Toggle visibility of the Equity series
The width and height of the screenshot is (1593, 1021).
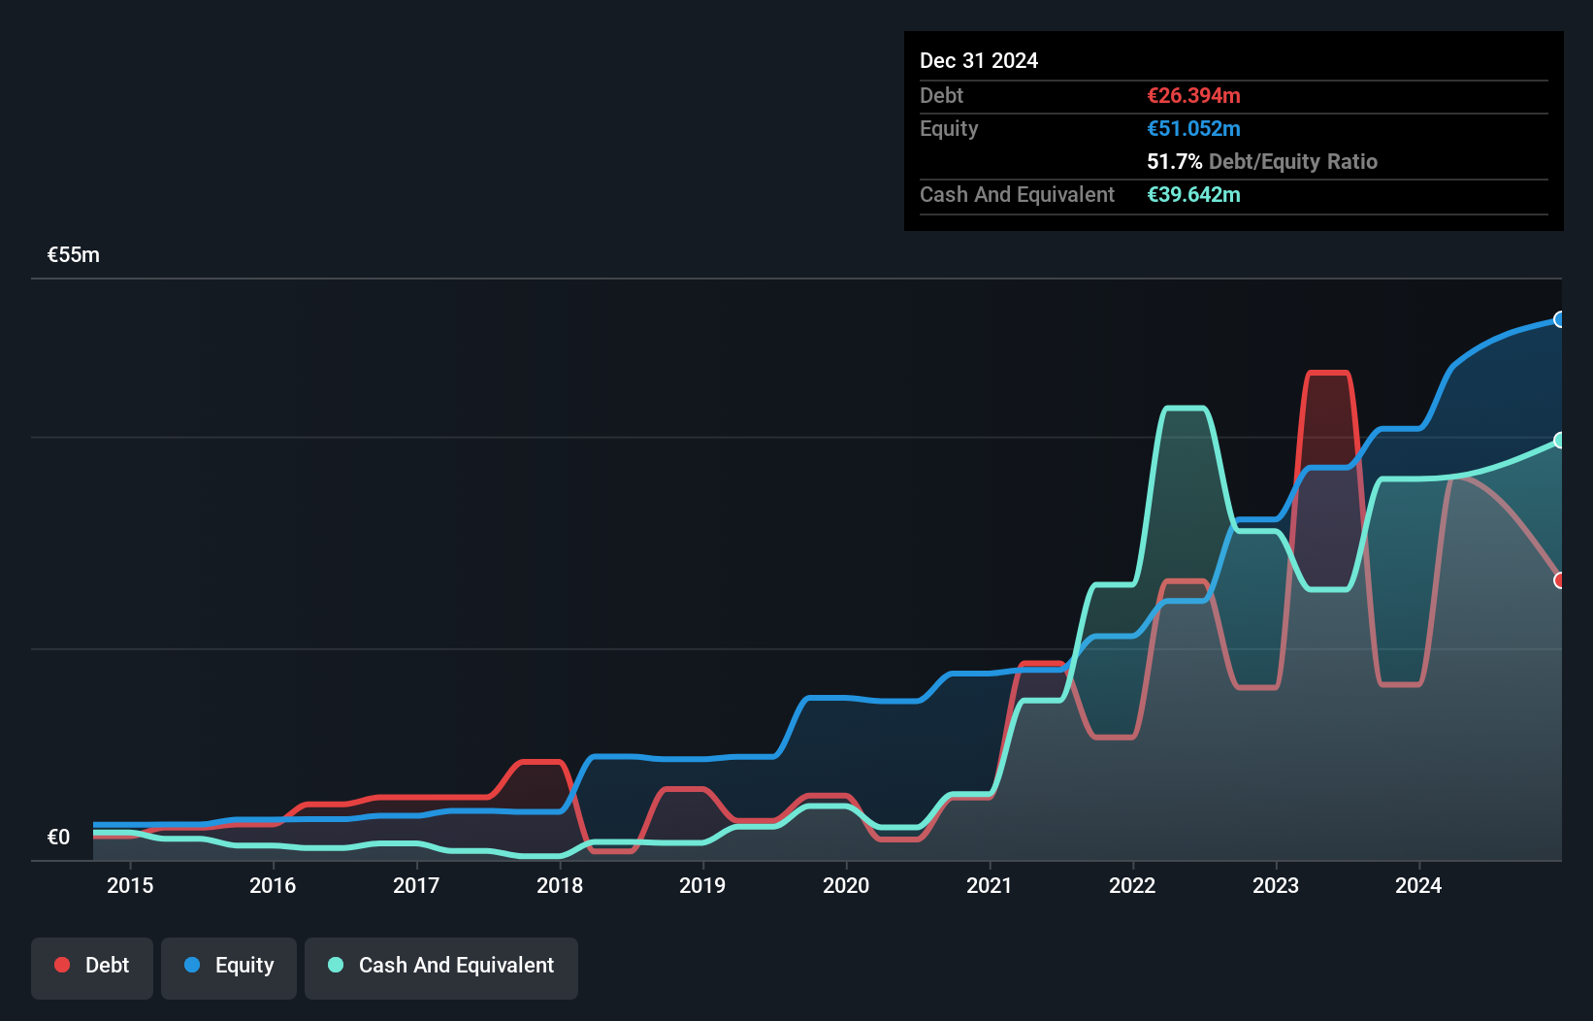click(x=229, y=966)
